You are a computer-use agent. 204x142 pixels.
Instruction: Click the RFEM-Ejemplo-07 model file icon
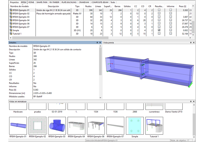pos(11,27)
